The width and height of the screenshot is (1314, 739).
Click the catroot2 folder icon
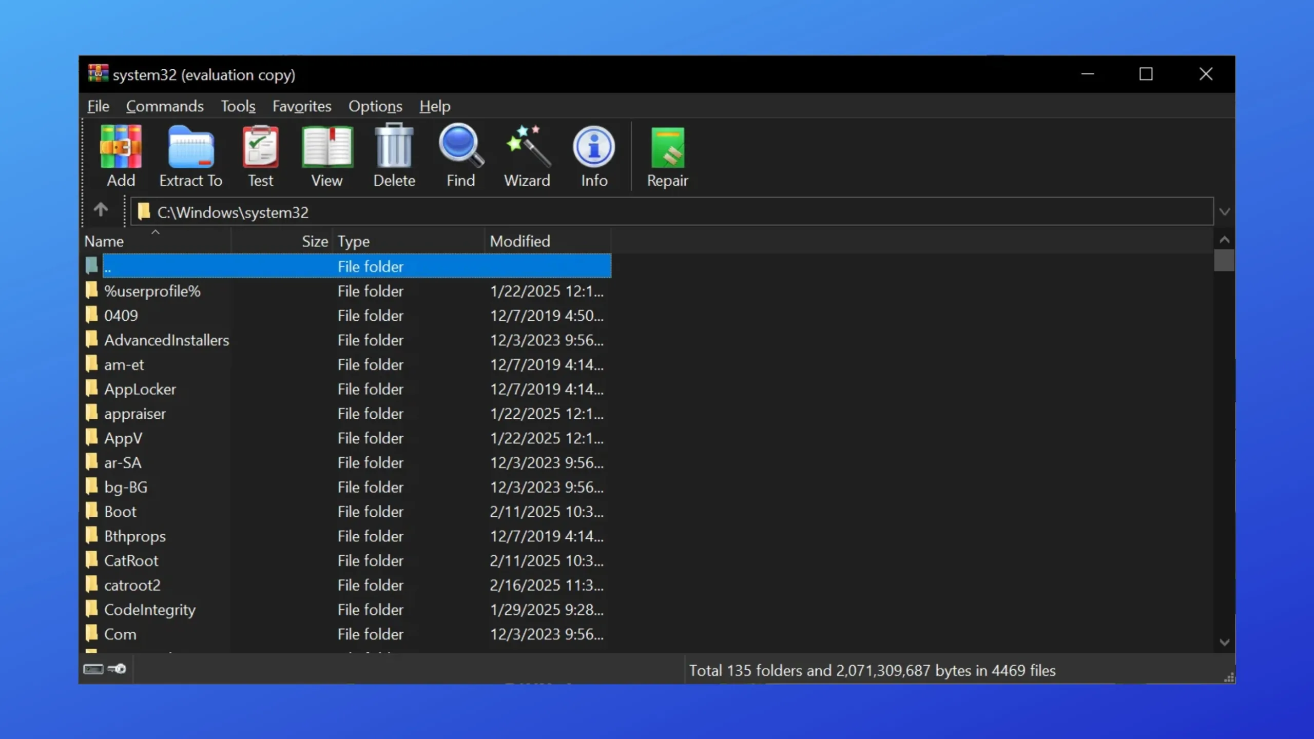click(91, 584)
